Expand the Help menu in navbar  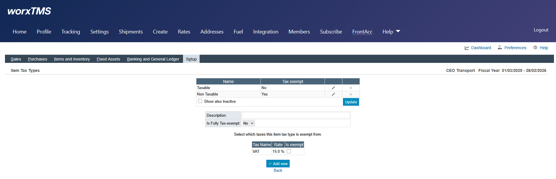(x=391, y=32)
